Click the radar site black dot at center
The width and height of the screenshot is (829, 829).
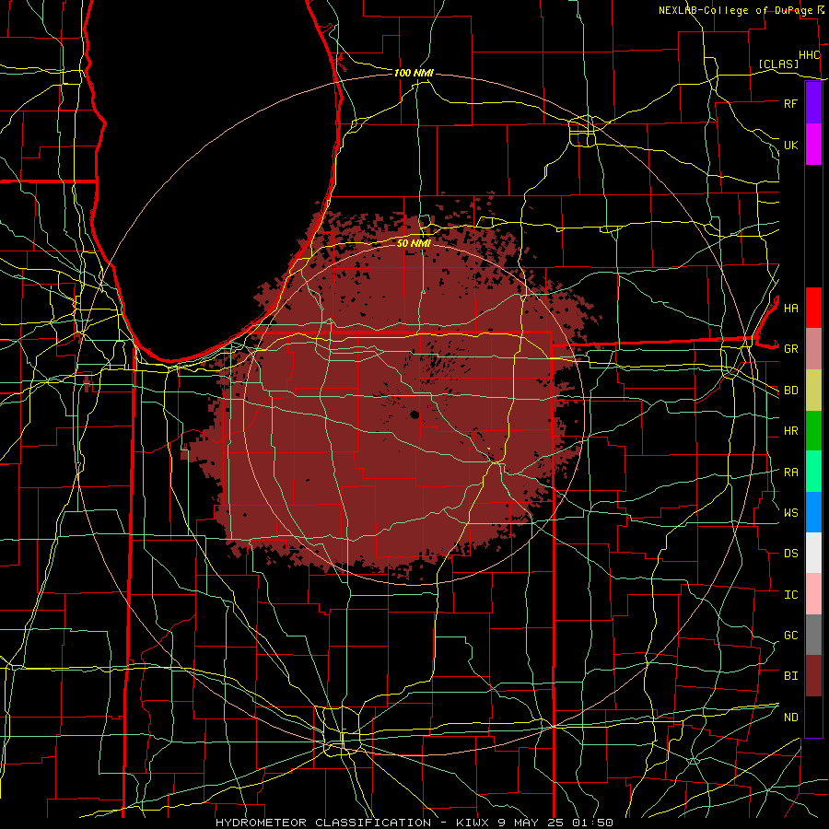coord(414,414)
